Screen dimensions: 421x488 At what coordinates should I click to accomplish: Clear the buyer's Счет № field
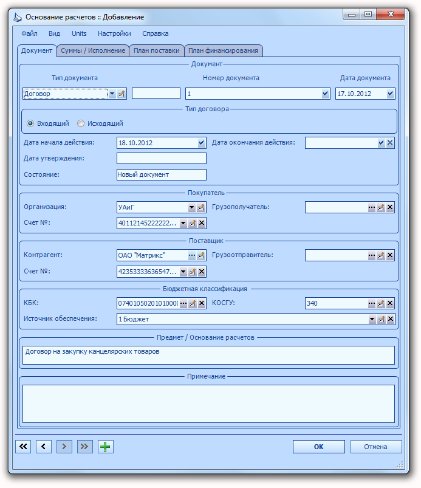click(x=202, y=223)
